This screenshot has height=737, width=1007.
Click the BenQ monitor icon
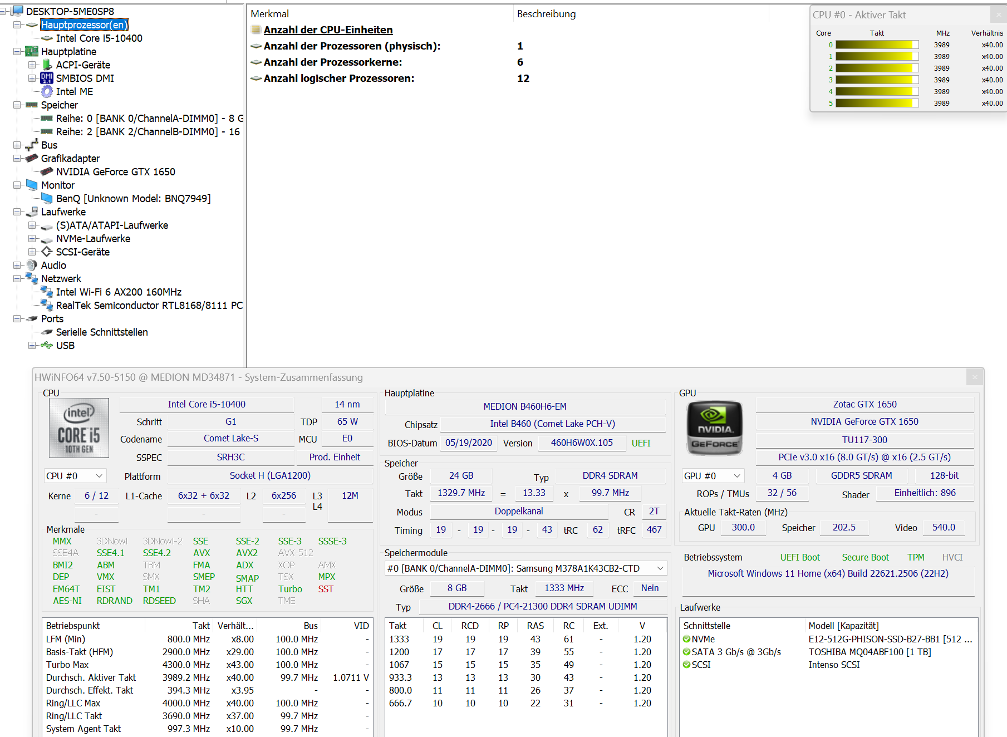47,198
